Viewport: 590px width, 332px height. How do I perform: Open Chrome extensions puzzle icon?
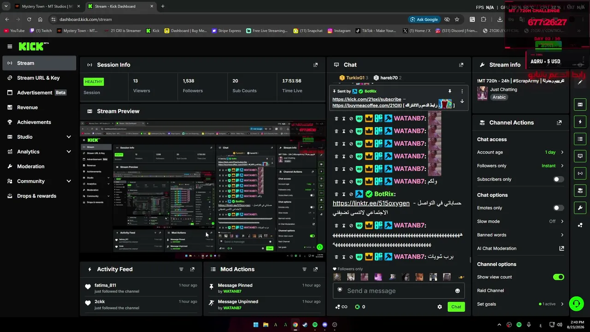point(484,19)
